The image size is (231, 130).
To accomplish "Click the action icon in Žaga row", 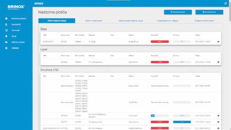I will click(x=218, y=42).
